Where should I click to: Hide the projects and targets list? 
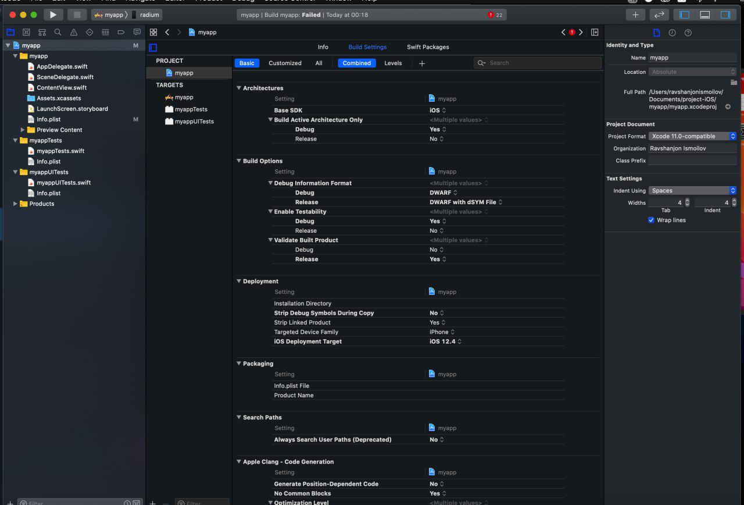[153, 47]
